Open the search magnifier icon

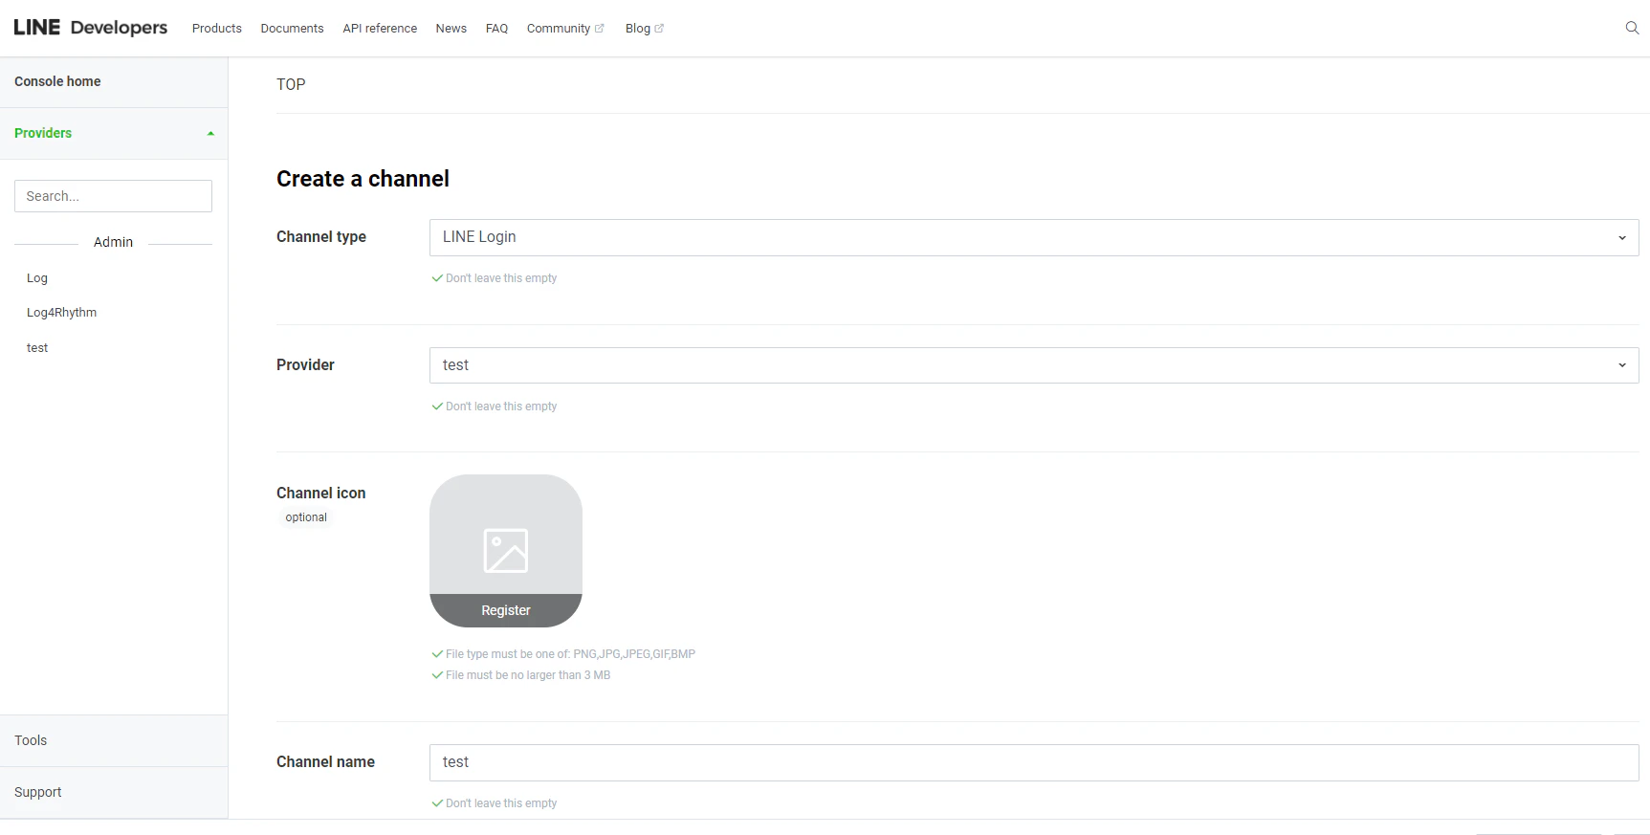tap(1632, 28)
